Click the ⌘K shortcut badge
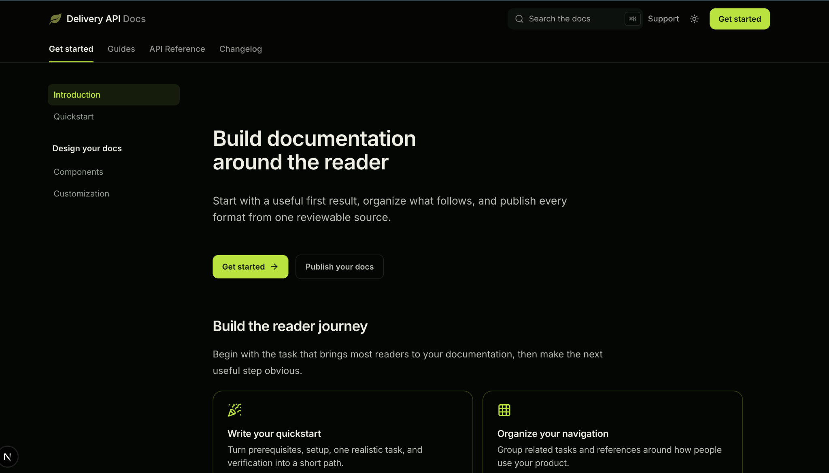This screenshot has width=829, height=473. 632,19
